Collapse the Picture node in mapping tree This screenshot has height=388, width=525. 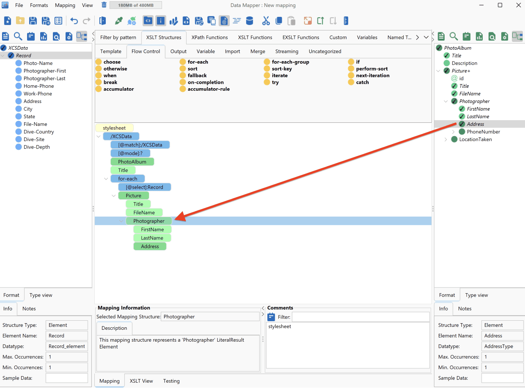pyautogui.click(x=114, y=196)
